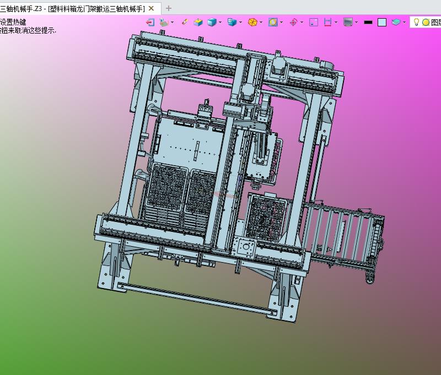Click the yellow-topped block icon
Viewport: 441px width, 375px height.
(198, 22)
